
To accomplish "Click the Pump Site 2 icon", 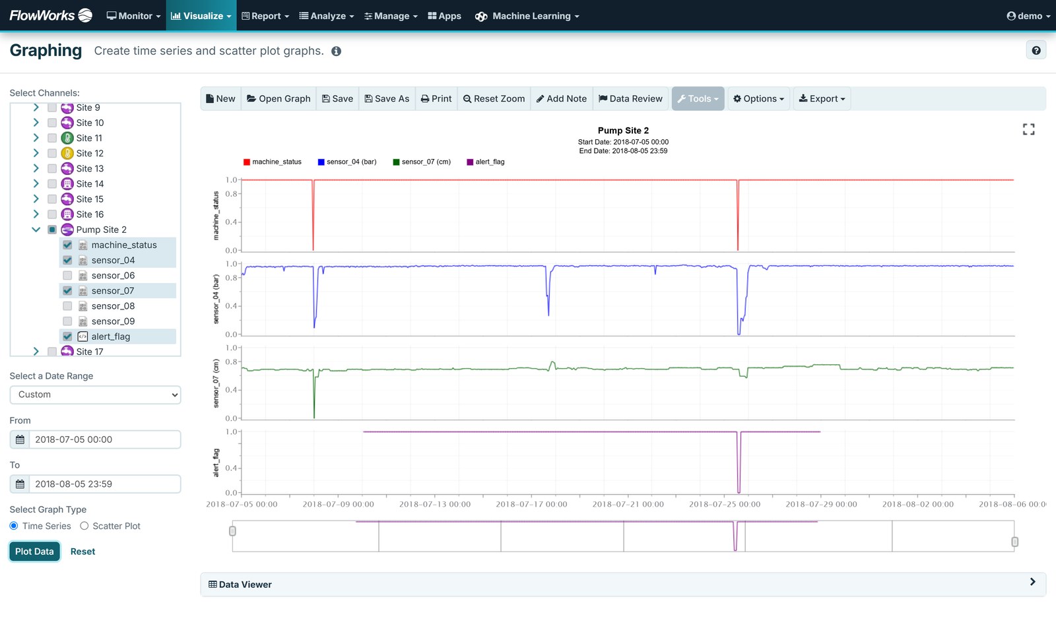I will (67, 230).
